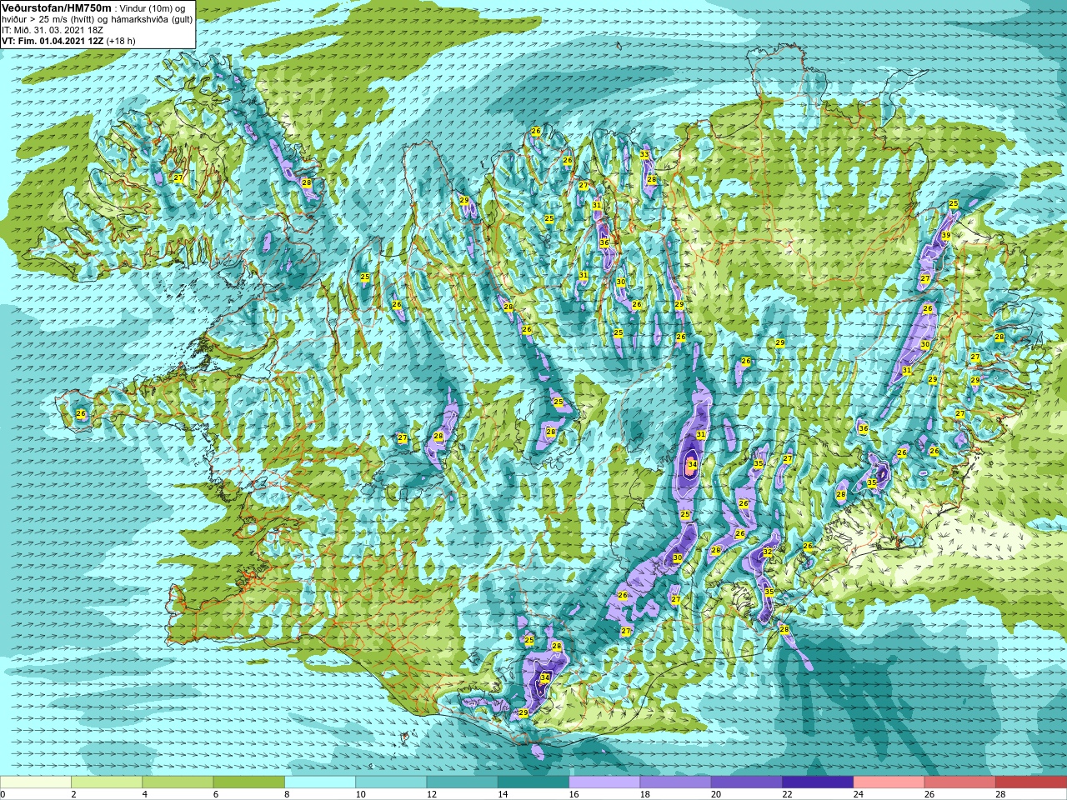
Task: Pick the lavender 16–18 legend swatch
Action: coord(604,782)
